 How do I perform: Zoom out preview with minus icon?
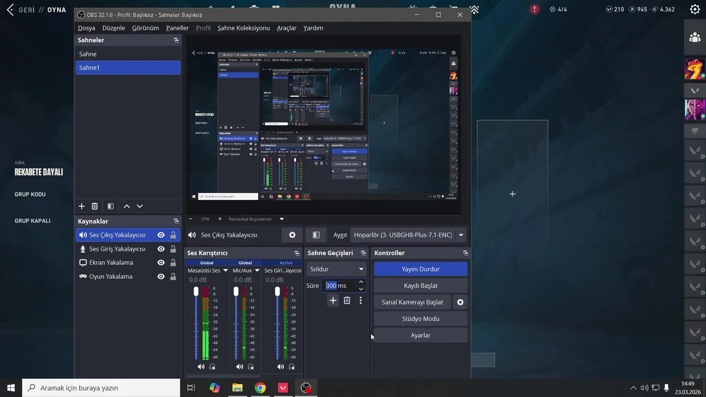click(190, 219)
